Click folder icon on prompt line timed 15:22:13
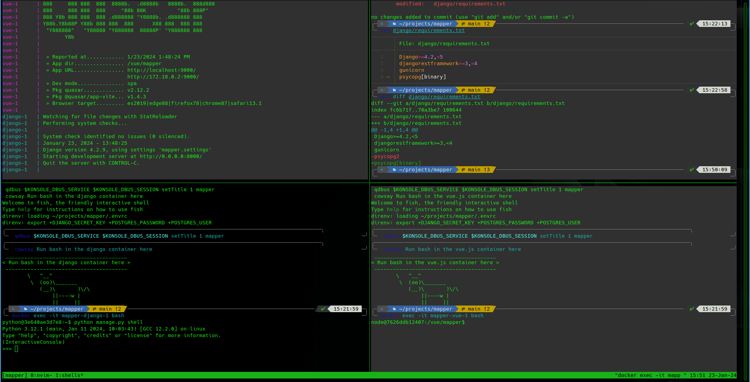Image resolution: width=750 pixels, height=382 pixels. (395, 24)
